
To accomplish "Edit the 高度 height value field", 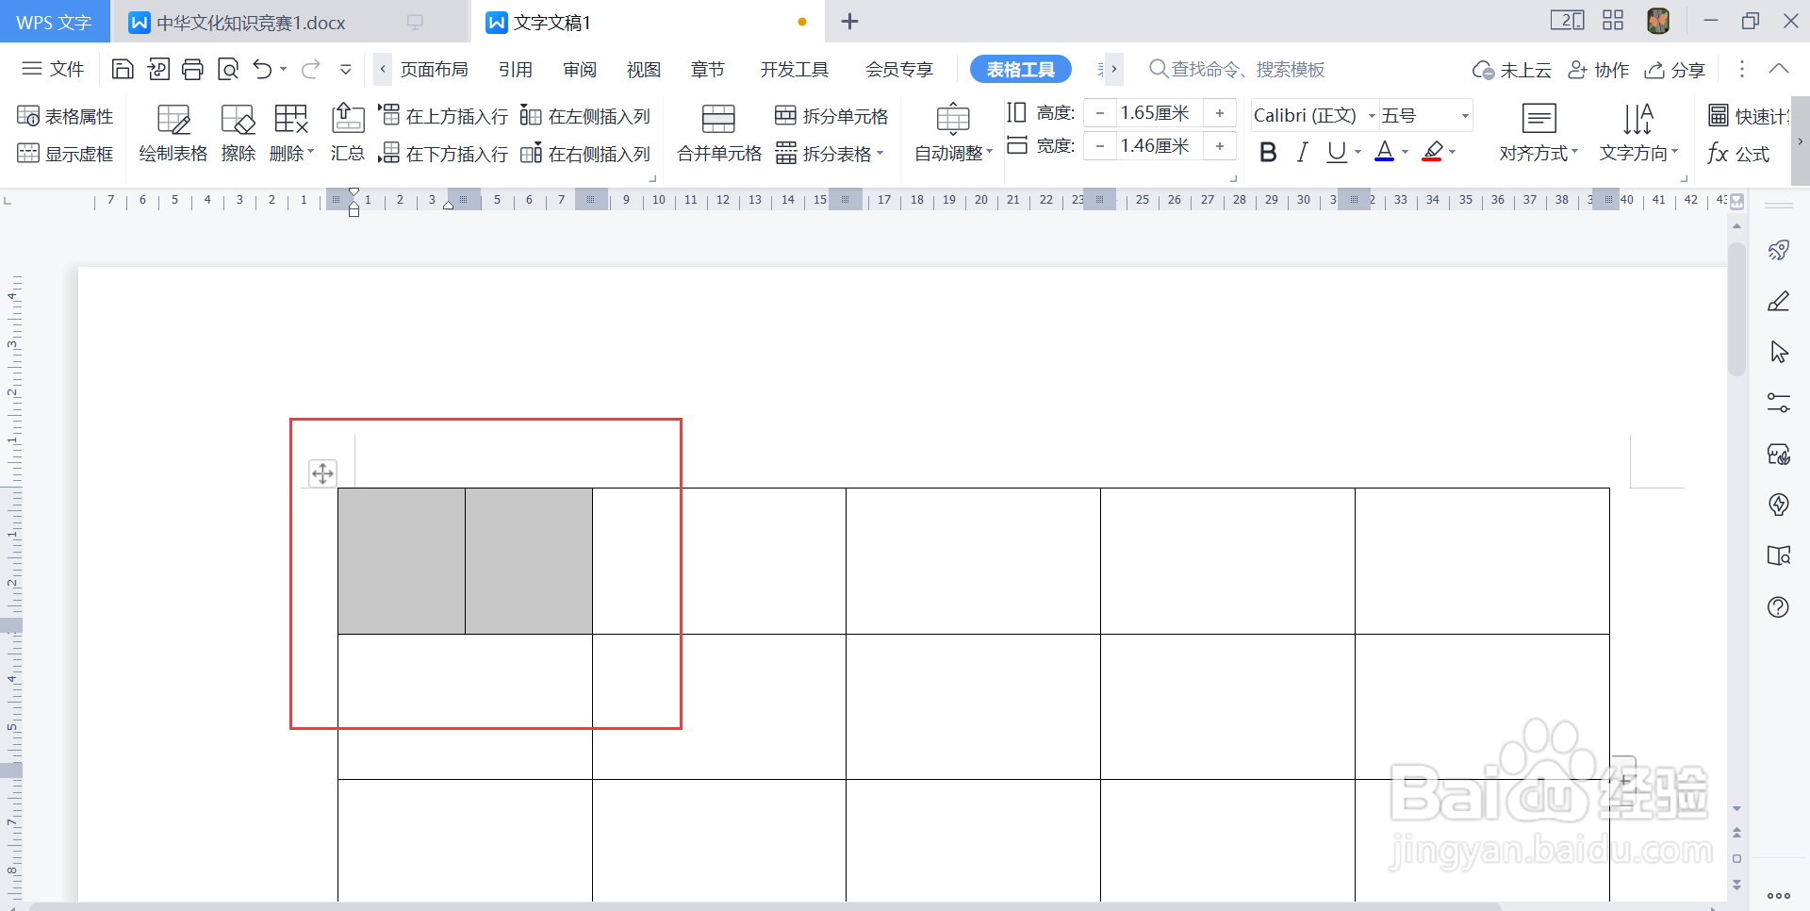I will (x=1159, y=113).
